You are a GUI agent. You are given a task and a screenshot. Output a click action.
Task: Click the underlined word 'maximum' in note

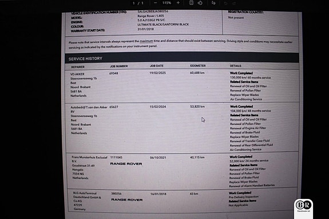click(x=146, y=41)
